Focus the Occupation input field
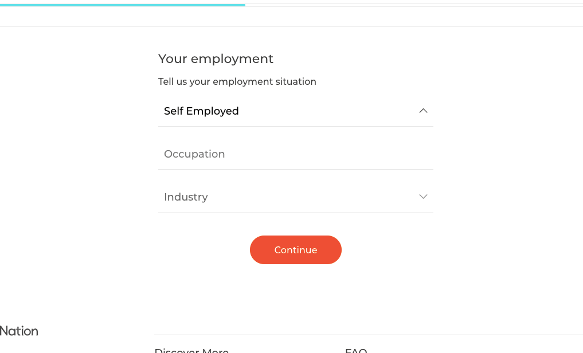 (296, 154)
